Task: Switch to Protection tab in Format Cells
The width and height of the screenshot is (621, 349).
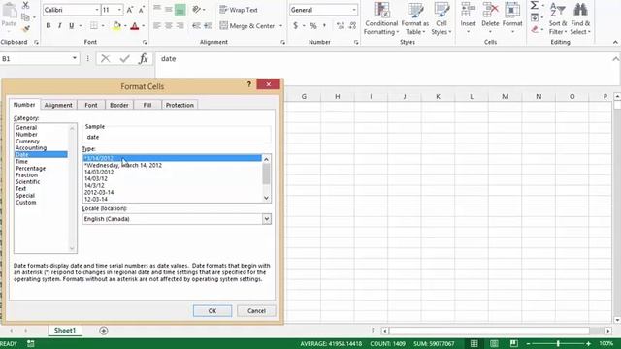Action: point(180,105)
